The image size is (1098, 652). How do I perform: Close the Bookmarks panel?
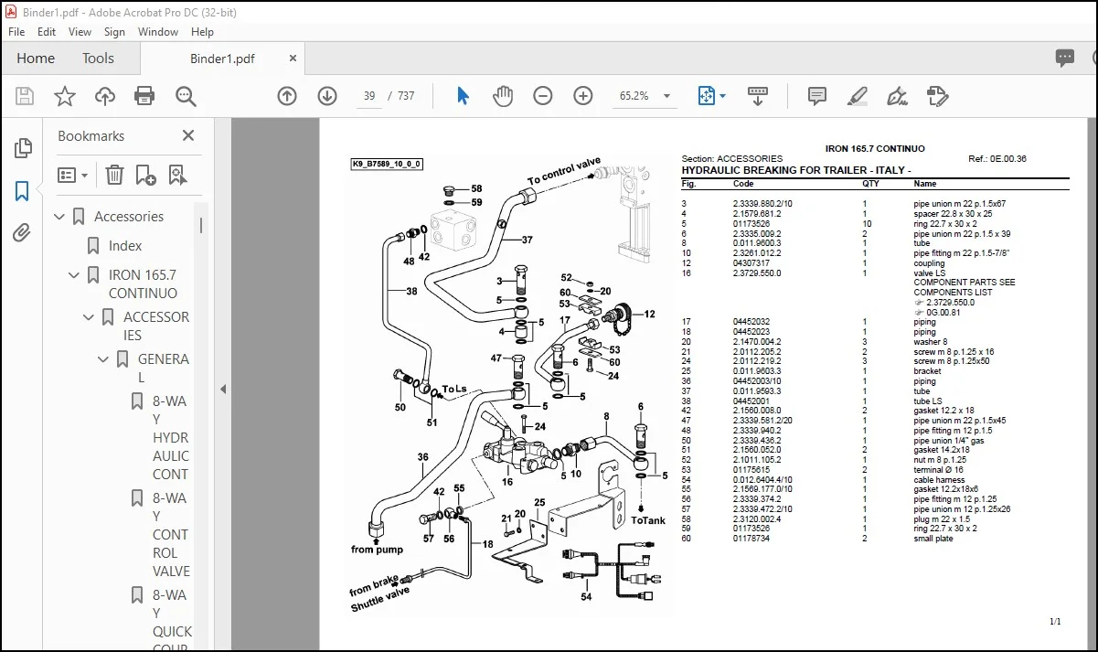[x=188, y=135]
